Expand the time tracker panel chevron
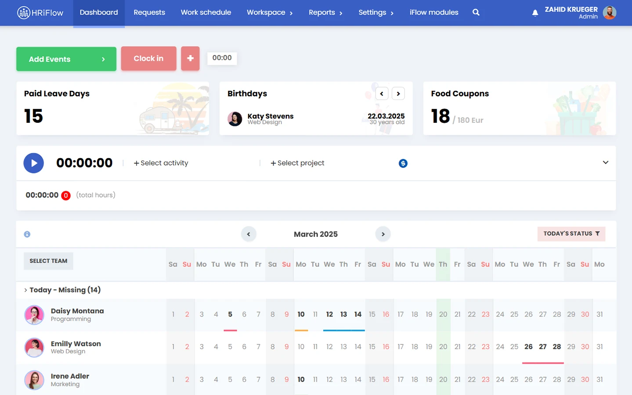Image resolution: width=632 pixels, height=395 pixels. click(x=605, y=162)
